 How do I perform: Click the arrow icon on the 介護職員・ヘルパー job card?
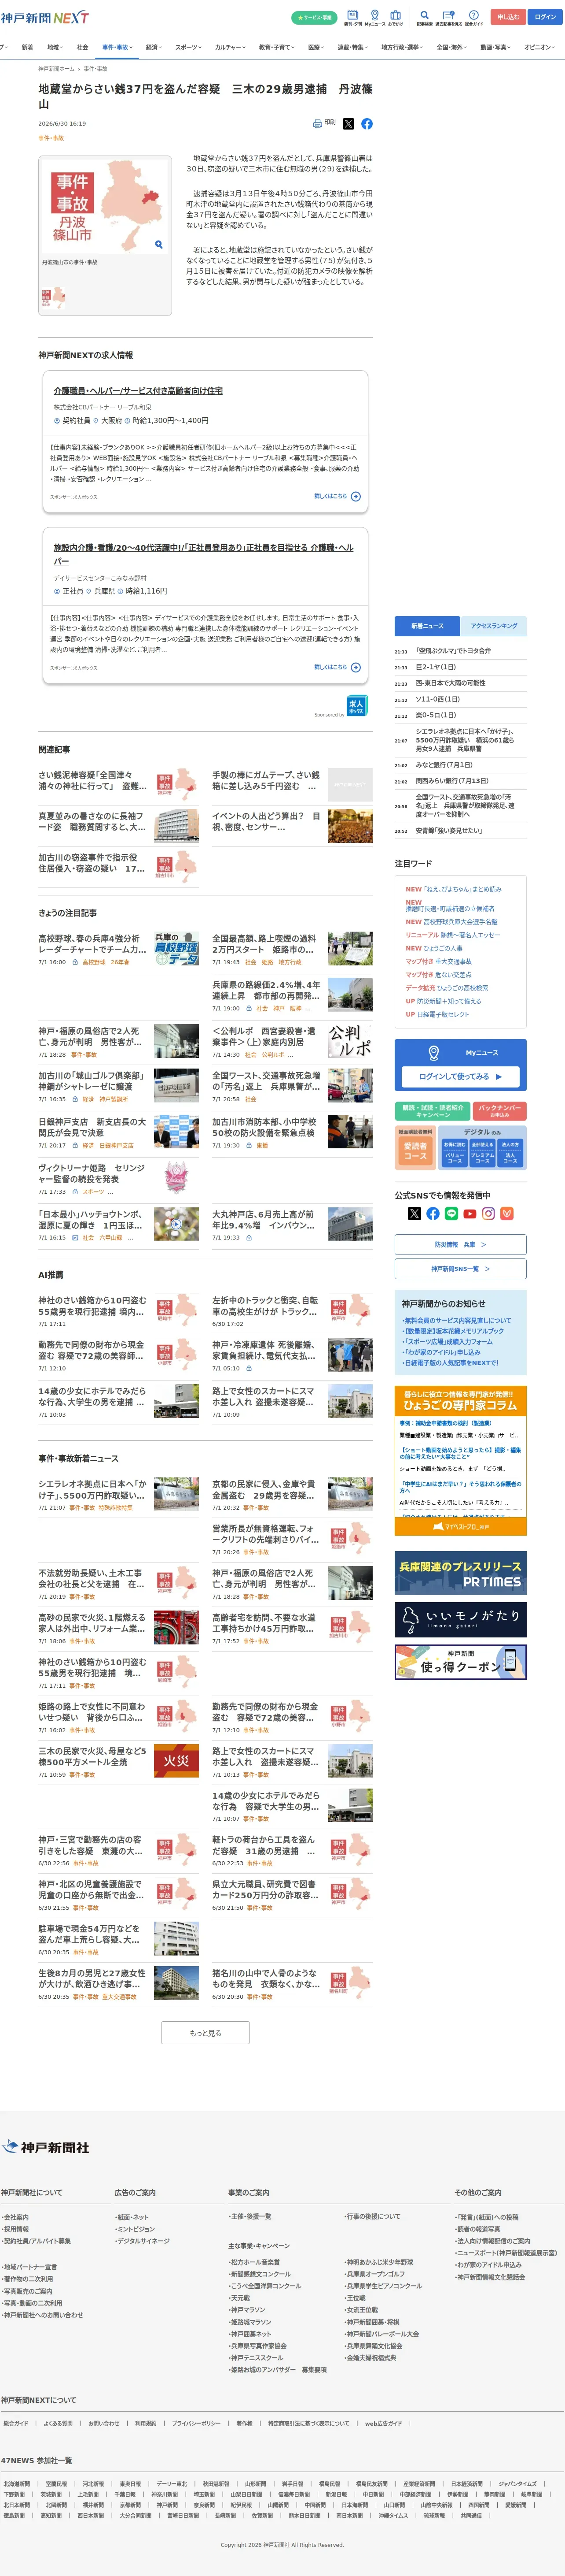356,496
